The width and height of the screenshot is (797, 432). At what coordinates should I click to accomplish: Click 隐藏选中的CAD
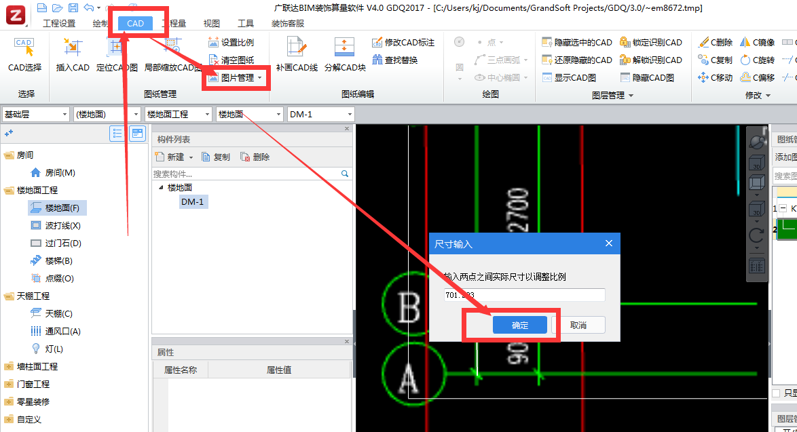point(577,42)
